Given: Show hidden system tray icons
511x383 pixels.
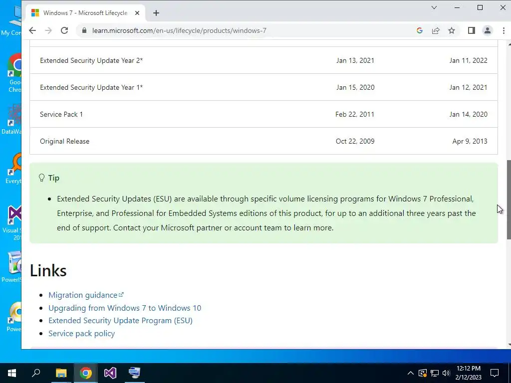Looking at the screenshot, I should coord(411,373).
